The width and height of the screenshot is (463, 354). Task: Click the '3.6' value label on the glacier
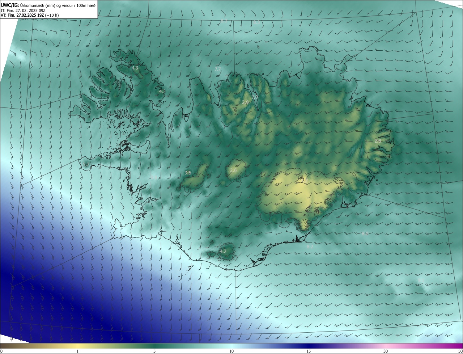tap(188, 173)
